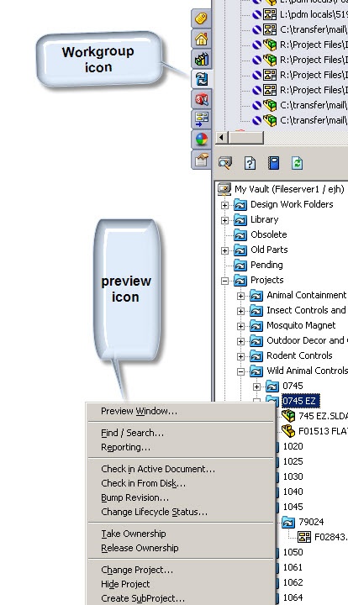Viewport: 348px width, 605px height.
Task: Open the Appearances color ball tab
Action: 201,139
